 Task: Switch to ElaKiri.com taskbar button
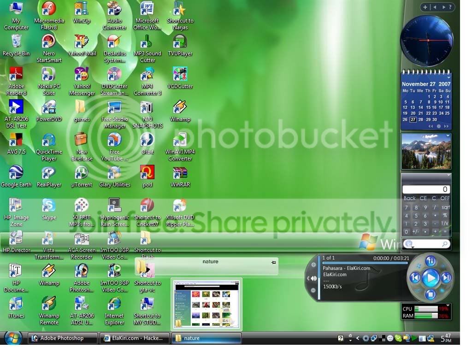pos(134,338)
